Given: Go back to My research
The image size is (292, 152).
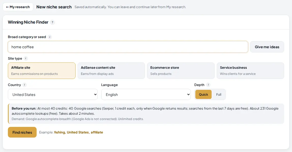Looking at the screenshot, I should pyautogui.click(x=18, y=7).
